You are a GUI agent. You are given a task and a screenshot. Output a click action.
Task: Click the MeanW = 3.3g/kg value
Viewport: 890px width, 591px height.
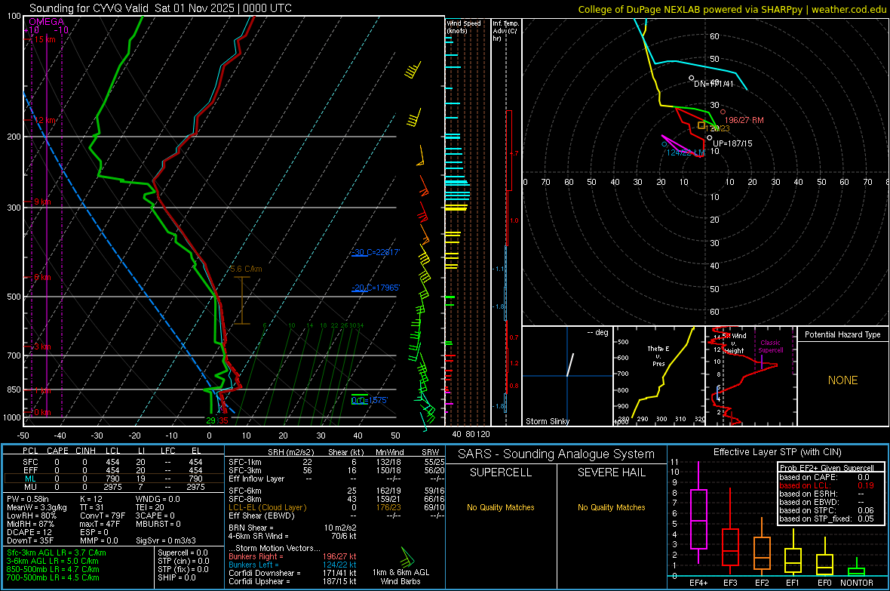click(x=36, y=507)
